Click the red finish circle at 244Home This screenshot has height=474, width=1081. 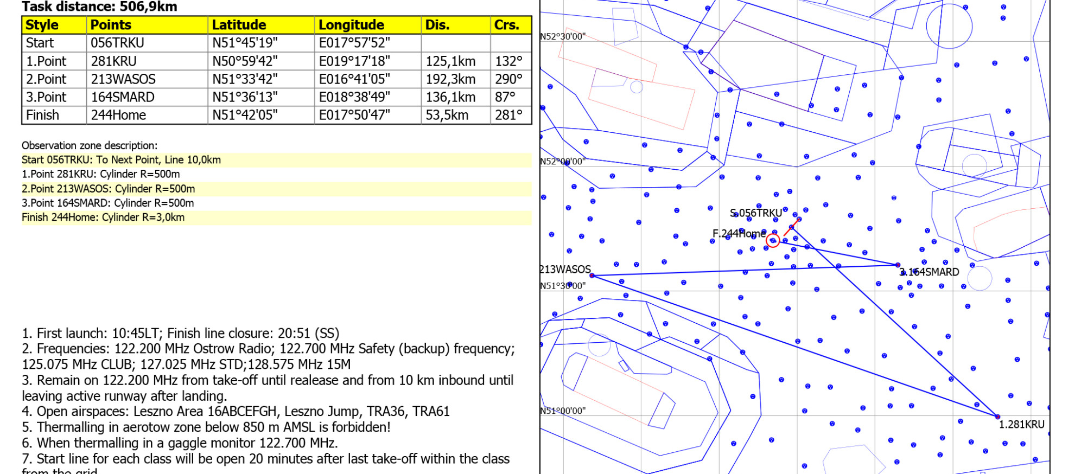pos(773,240)
